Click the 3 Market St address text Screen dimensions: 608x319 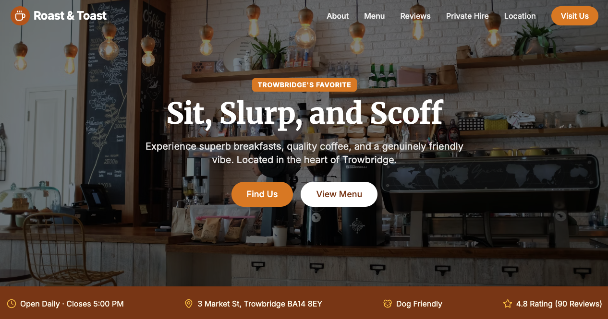(260, 304)
